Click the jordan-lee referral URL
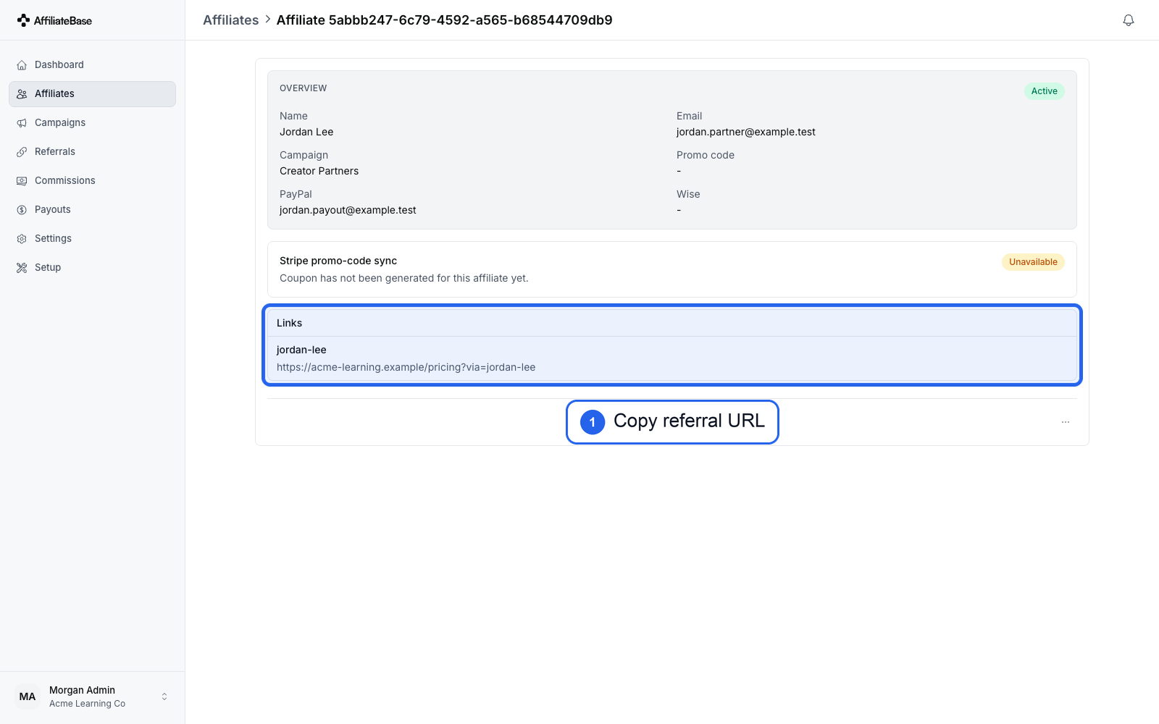 coord(406,367)
